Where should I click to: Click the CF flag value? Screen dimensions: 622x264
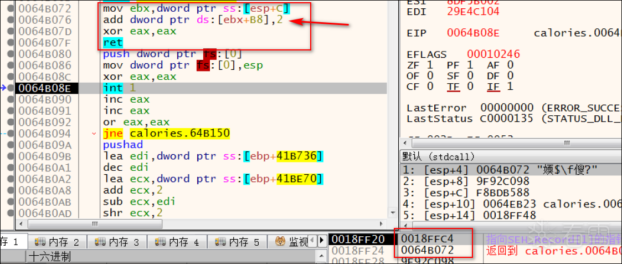(430, 86)
